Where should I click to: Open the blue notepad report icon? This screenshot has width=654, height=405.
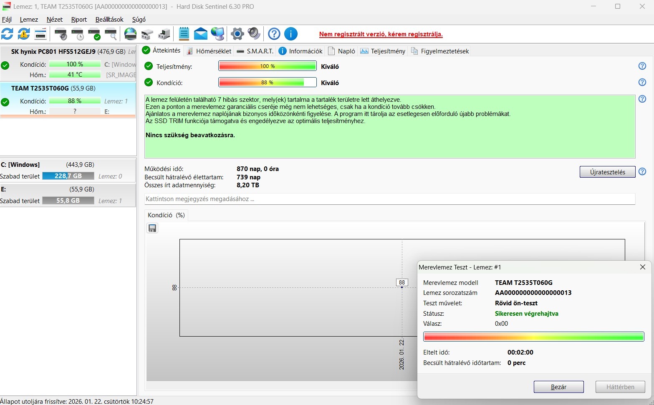click(x=184, y=34)
